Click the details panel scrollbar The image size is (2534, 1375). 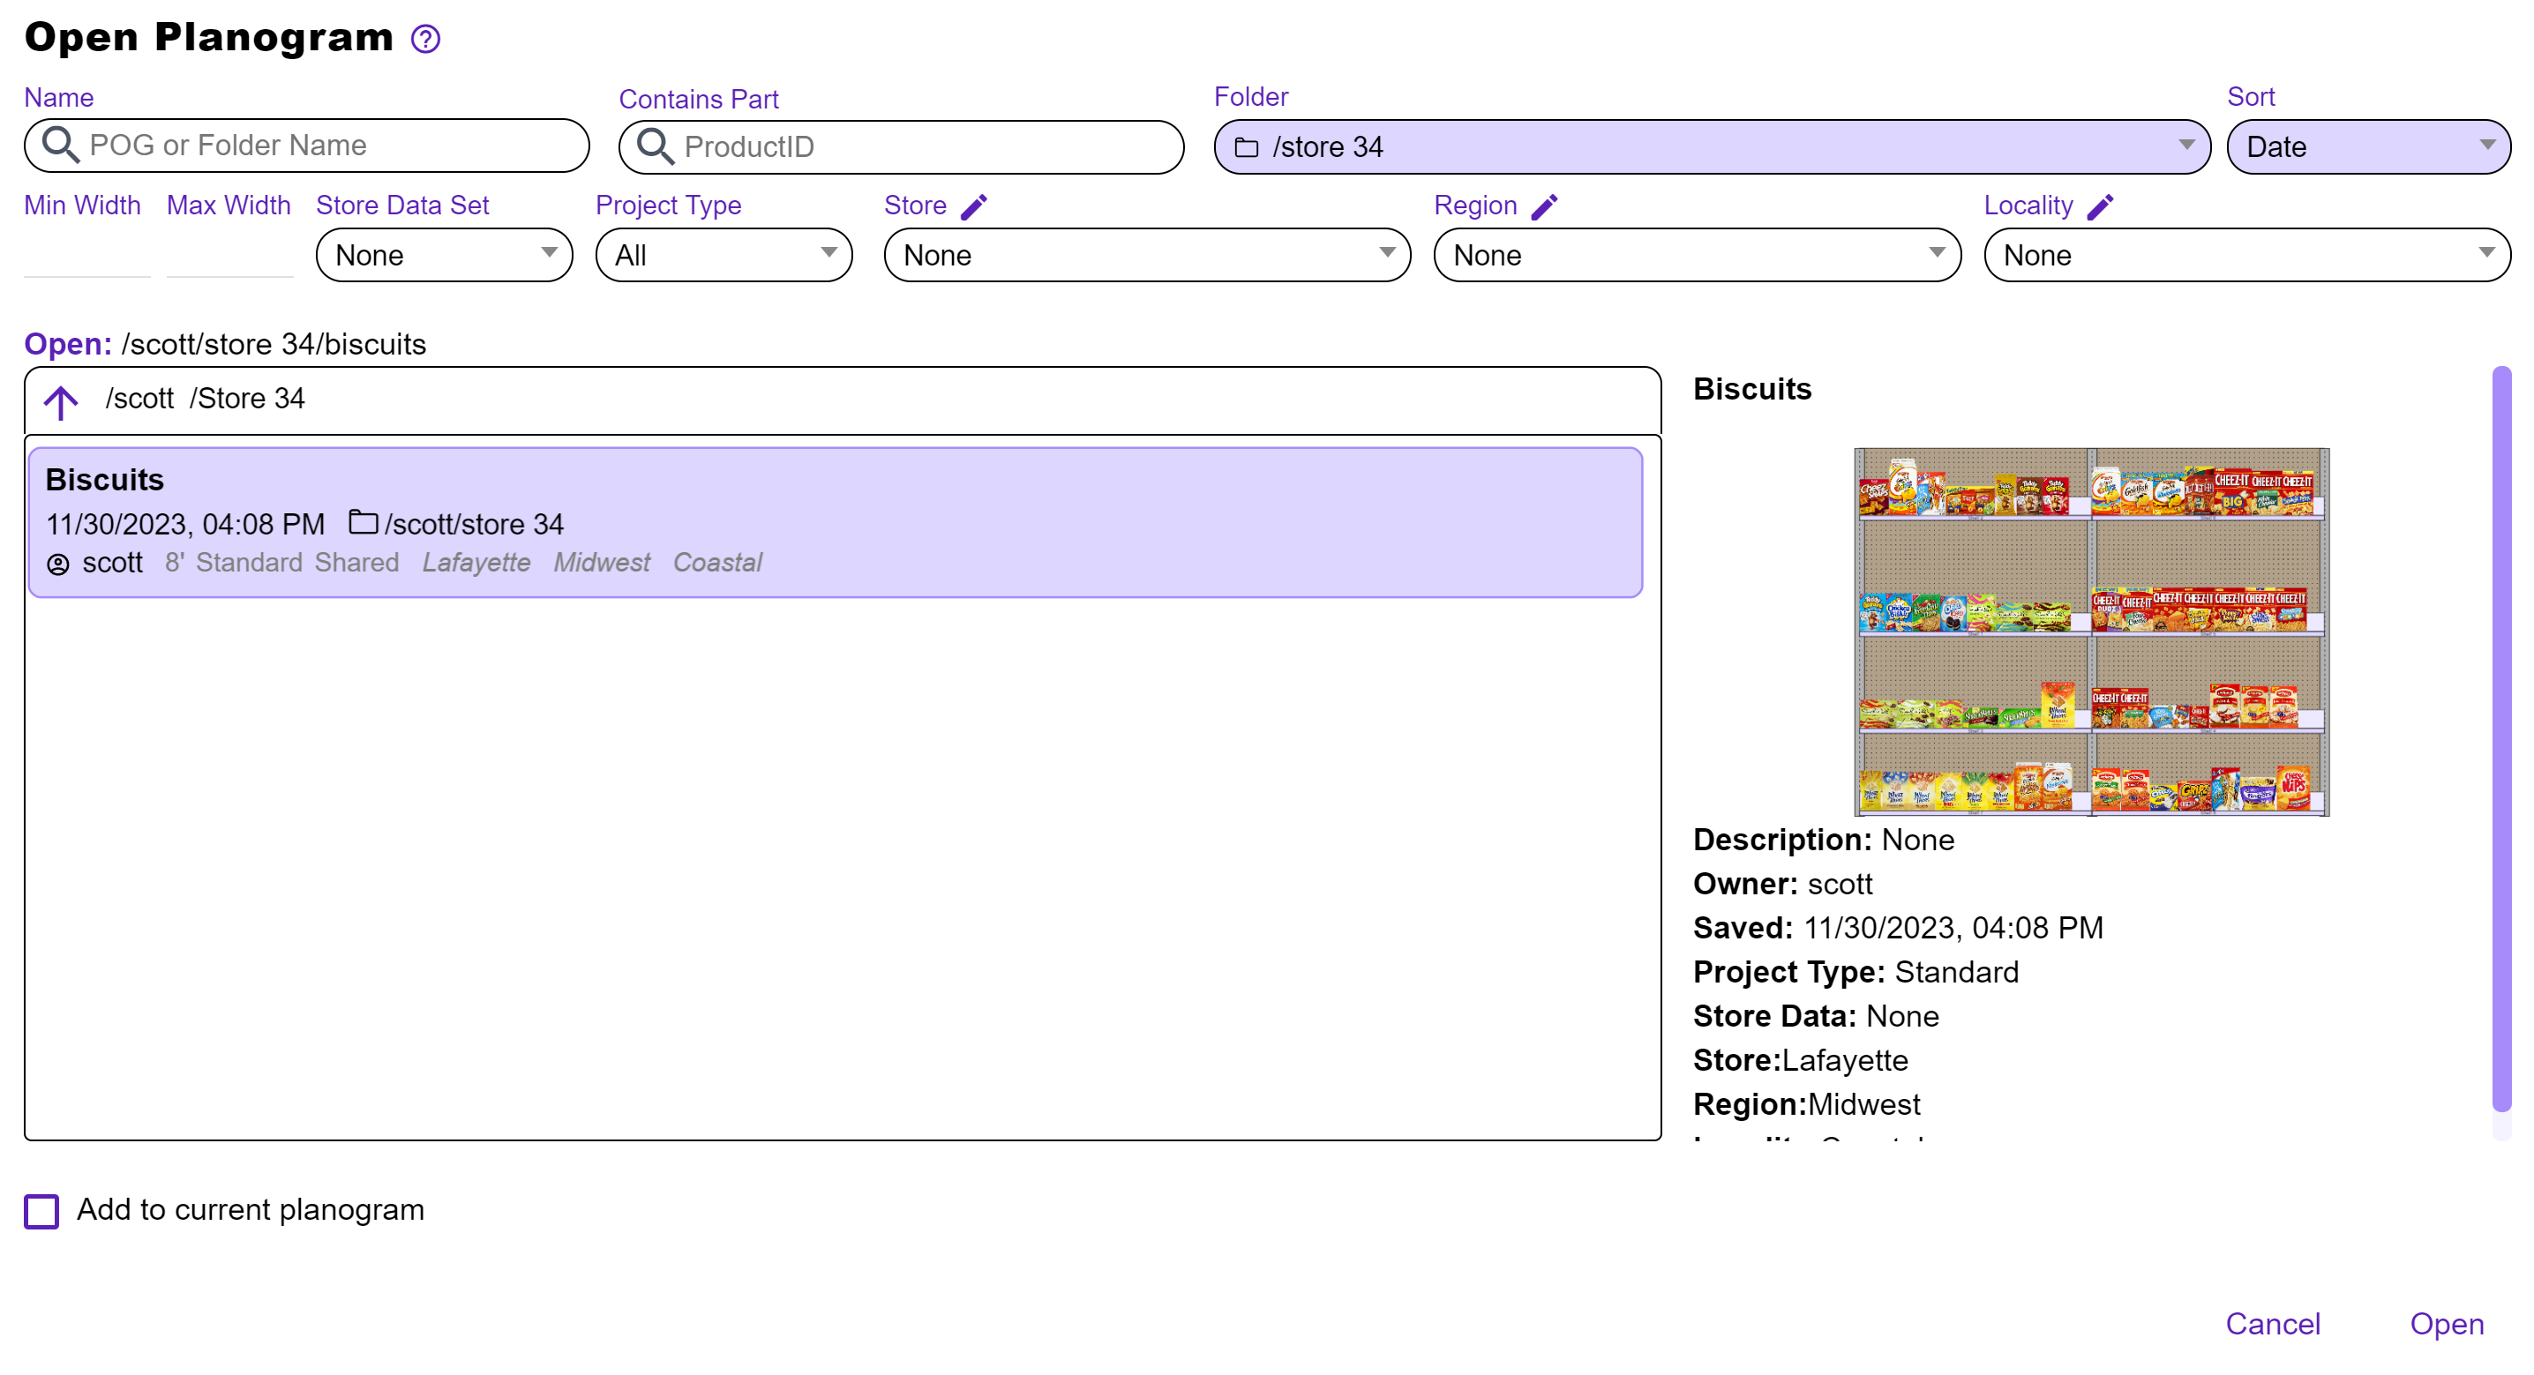pos(2500,737)
